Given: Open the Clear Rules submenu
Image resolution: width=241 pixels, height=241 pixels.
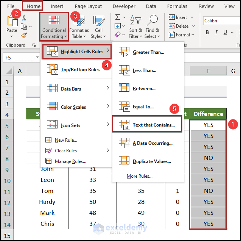Looking at the screenshot, I should pyautogui.click(x=76, y=151).
